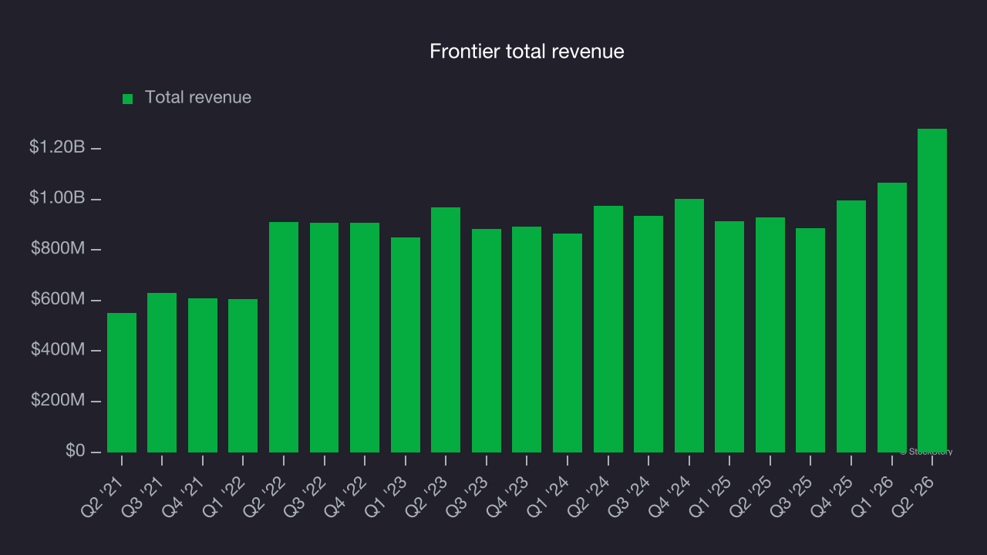Select the 'Total revenue' legend label
987x555 pixels.
[198, 98]
